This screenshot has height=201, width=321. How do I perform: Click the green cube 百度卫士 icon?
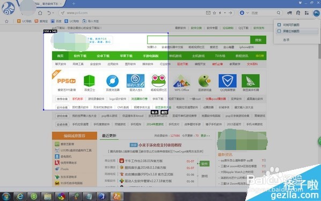tap(89, 81)
